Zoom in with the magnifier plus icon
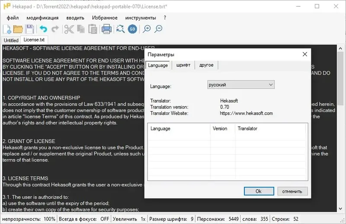 (147, 29)
